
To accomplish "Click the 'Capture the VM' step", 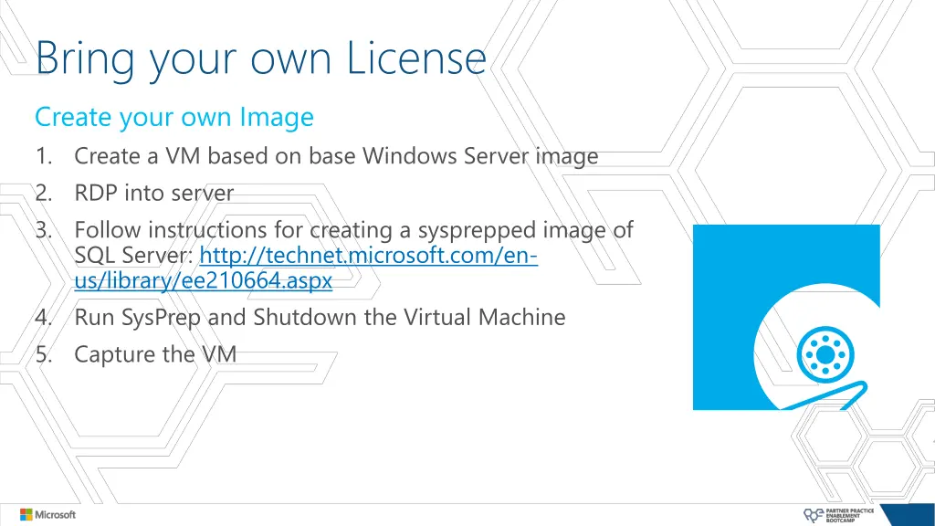I will [155, 354].
